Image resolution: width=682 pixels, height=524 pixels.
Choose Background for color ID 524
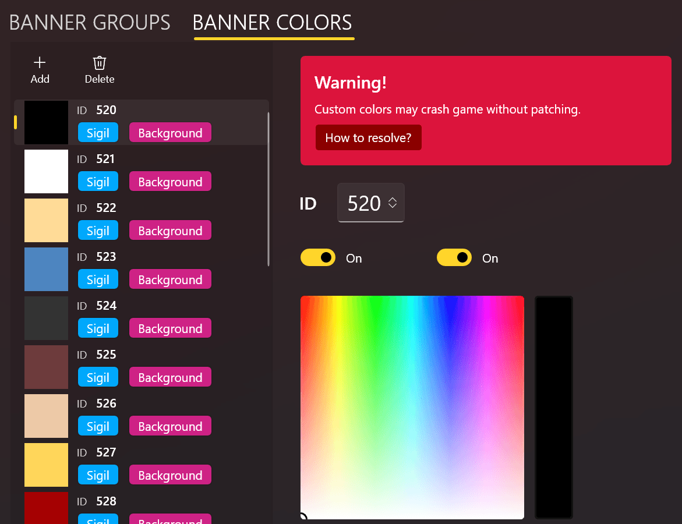(x=170, y=328)
